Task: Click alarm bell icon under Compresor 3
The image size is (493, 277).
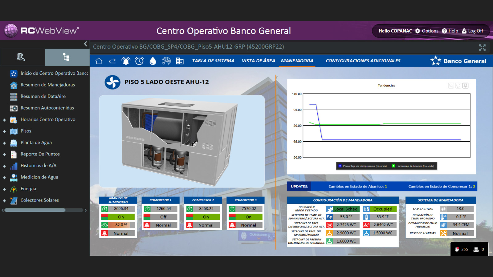Action: [x=232, y=225]
